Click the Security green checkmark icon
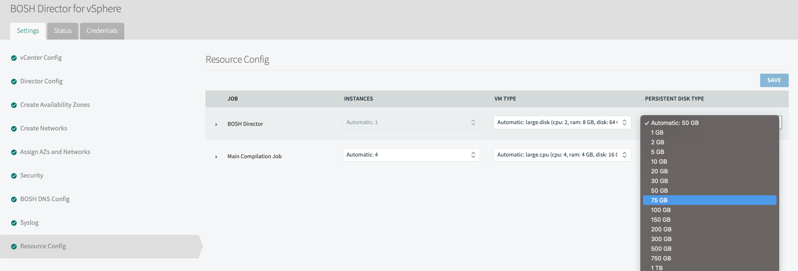 click(x=14, y=176)
